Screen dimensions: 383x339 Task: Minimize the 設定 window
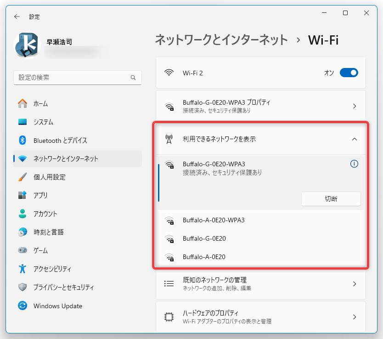click(324, 13)
